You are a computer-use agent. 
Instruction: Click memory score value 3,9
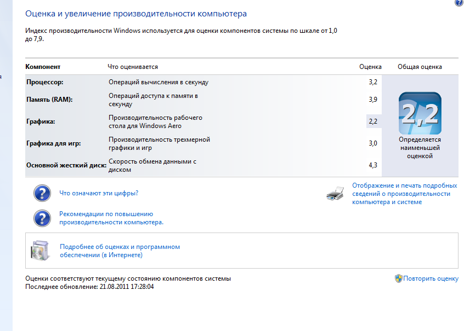pos(373,100)
